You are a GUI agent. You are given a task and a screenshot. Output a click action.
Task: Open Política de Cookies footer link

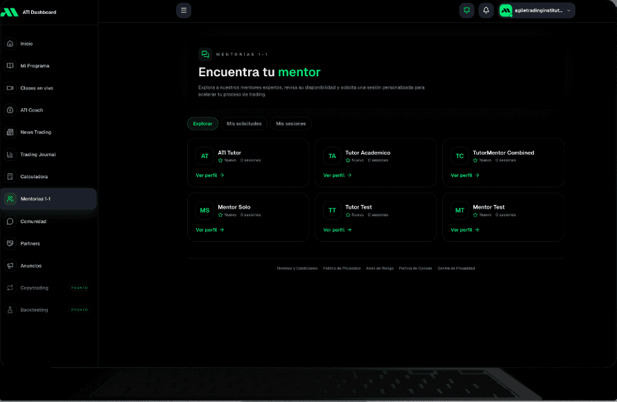(415, 268)
